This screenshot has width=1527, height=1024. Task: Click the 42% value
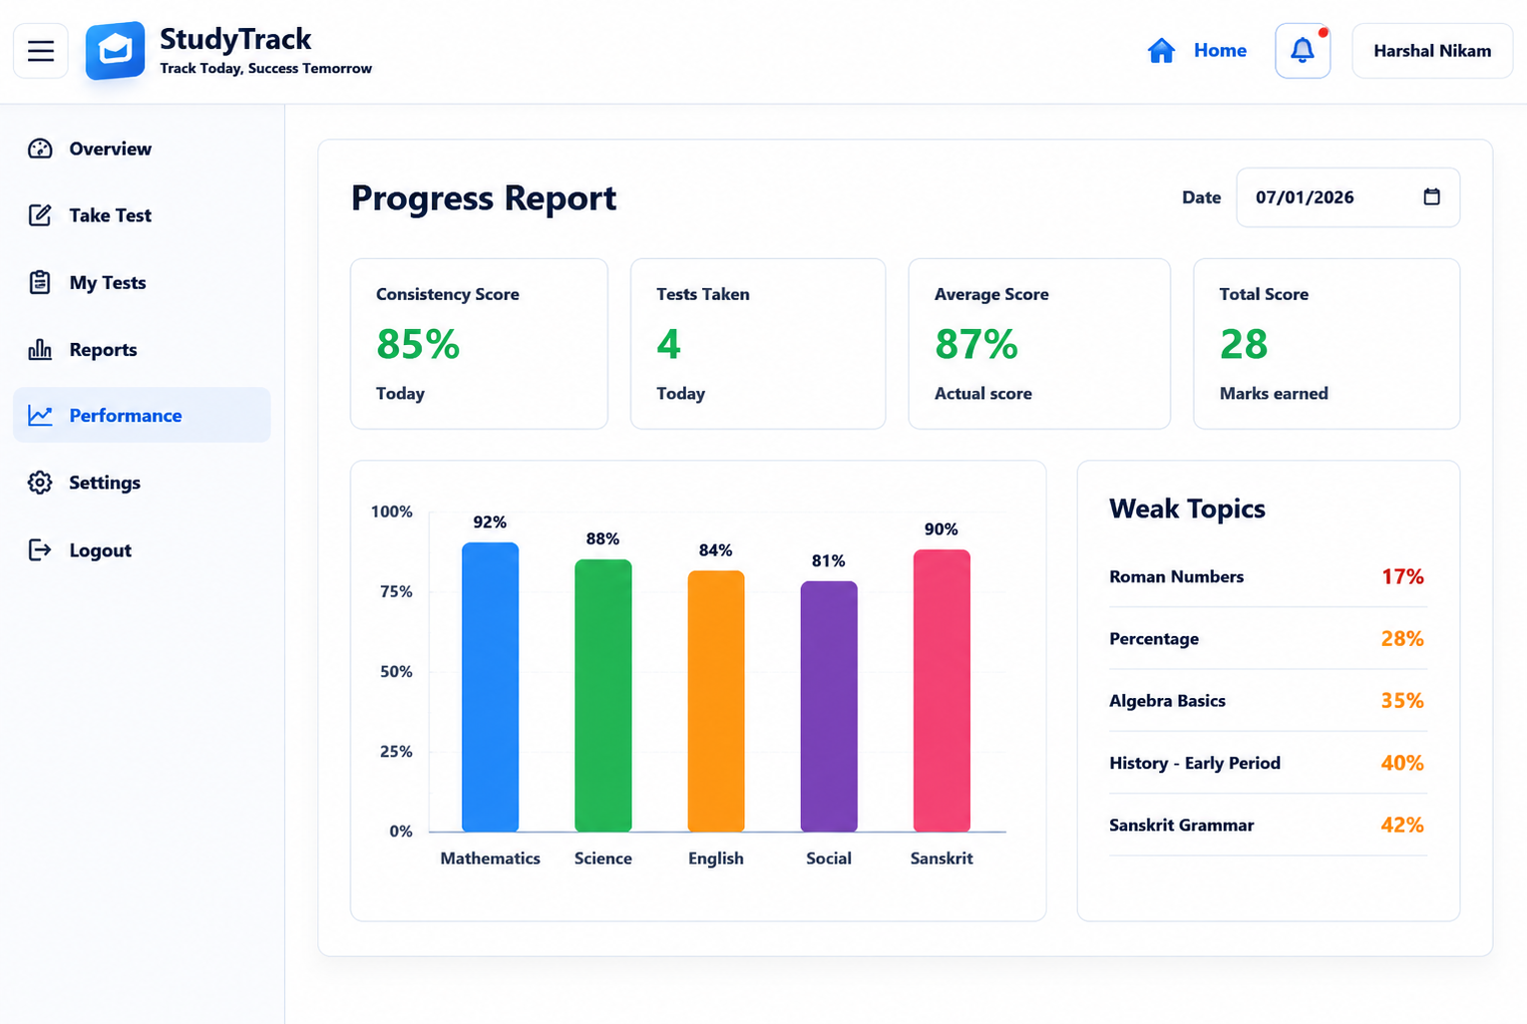[x=1402, y=825]
